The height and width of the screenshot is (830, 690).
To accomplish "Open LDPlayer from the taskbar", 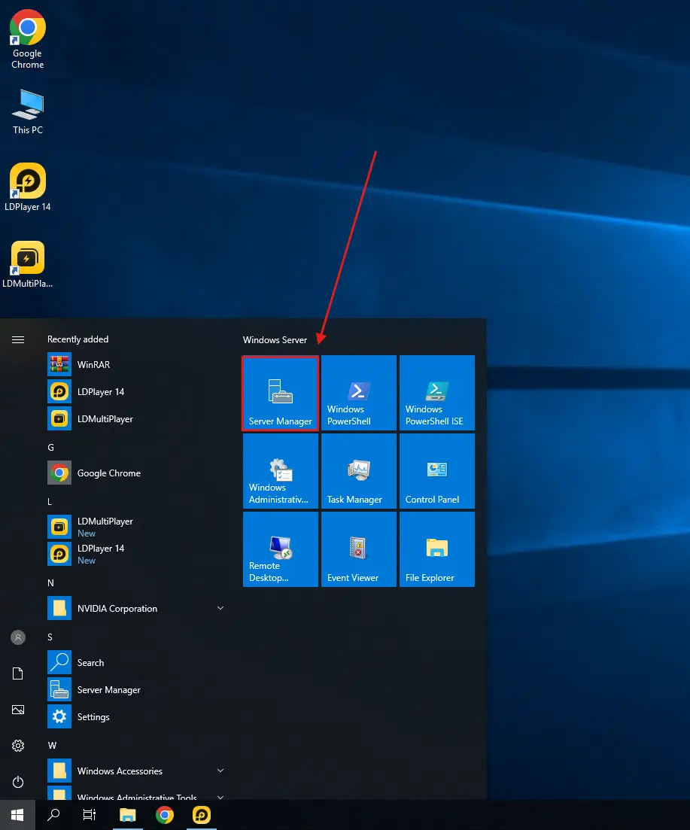I will click(x=202, y=815).
